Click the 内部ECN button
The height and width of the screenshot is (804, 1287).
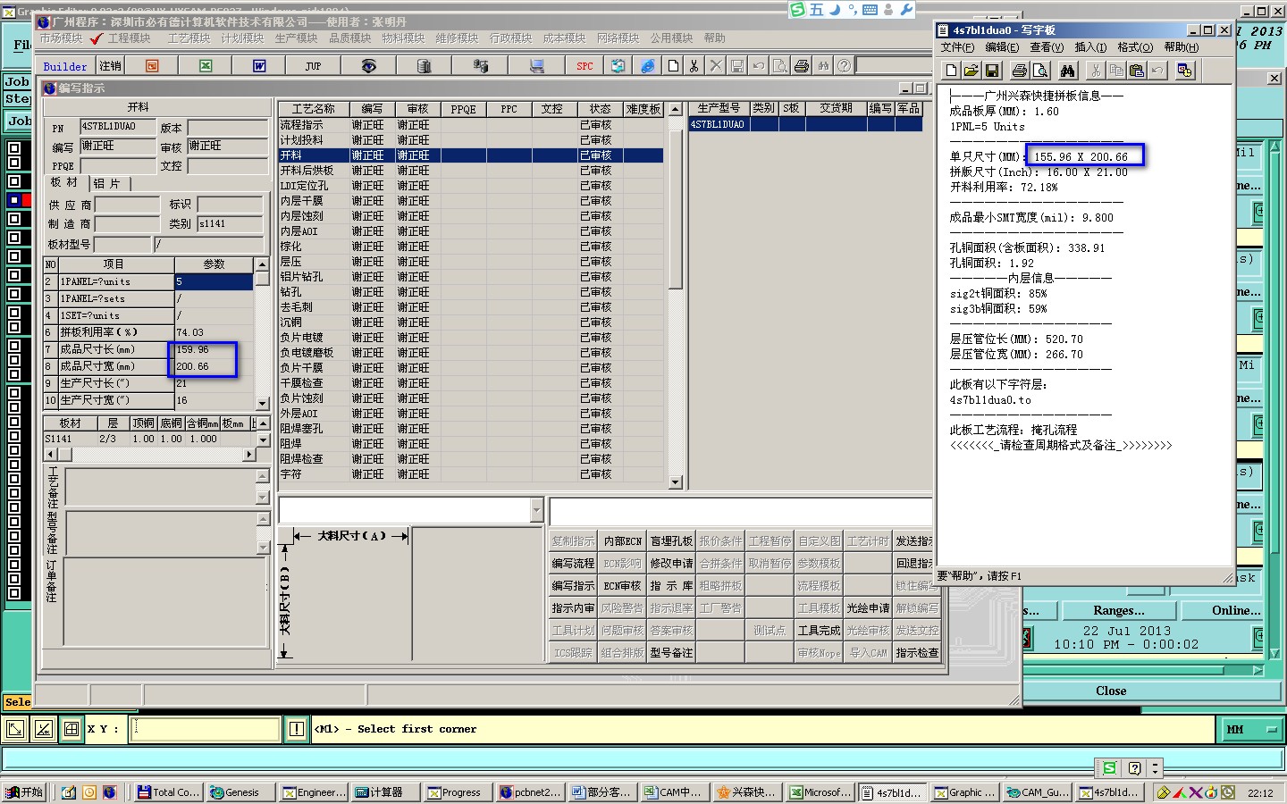pyautogui.click(x=622, y=541)
